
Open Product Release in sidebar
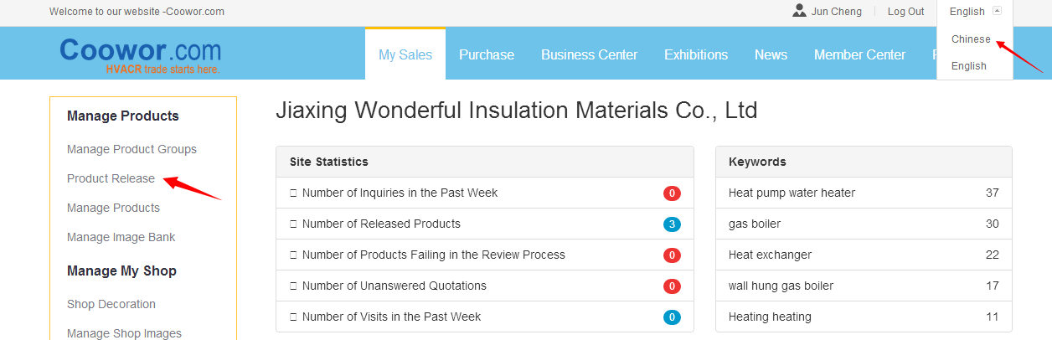[111, 178]
